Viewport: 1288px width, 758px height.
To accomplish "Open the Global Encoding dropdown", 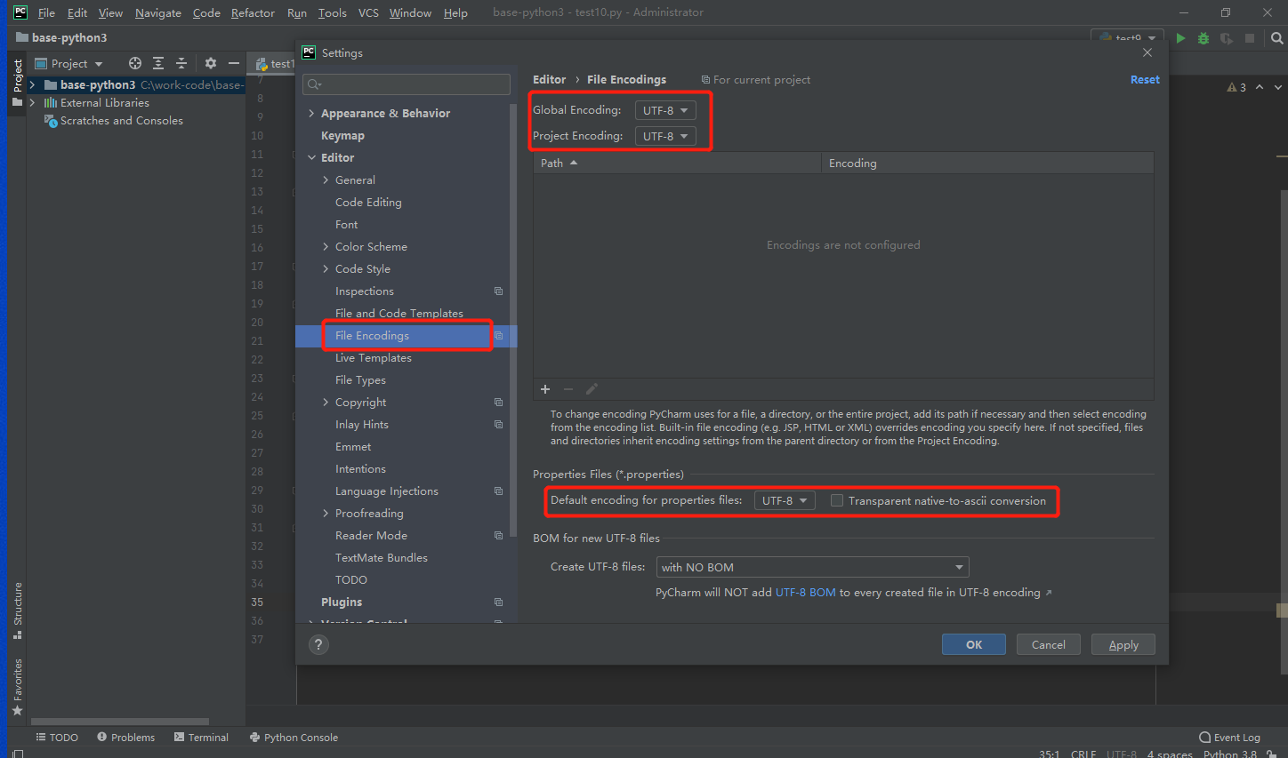I will [665, 110].
